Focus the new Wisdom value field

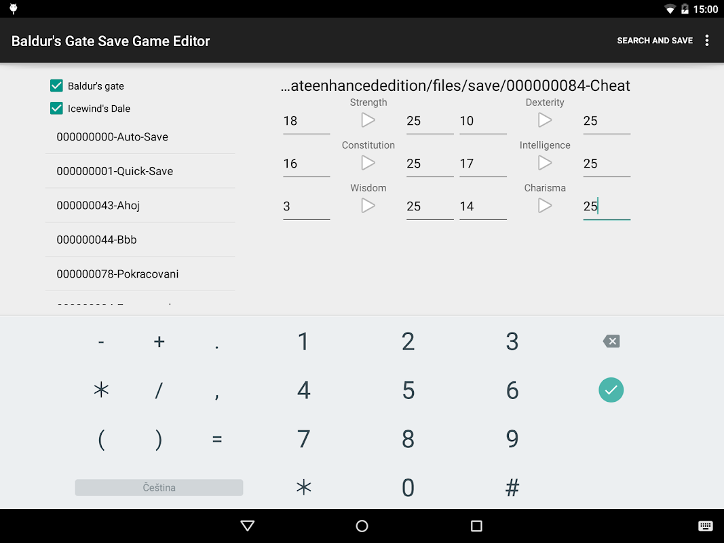point(430,206)
